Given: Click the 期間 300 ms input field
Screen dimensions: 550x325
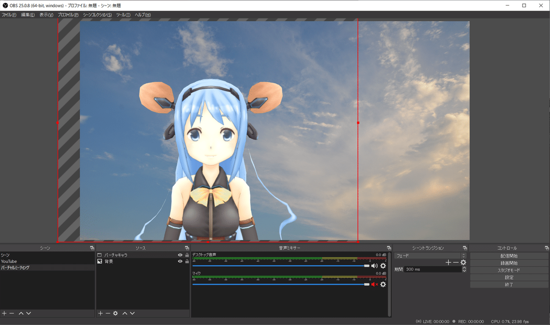Looking at the screenshot, I should (x=433, y=269).
